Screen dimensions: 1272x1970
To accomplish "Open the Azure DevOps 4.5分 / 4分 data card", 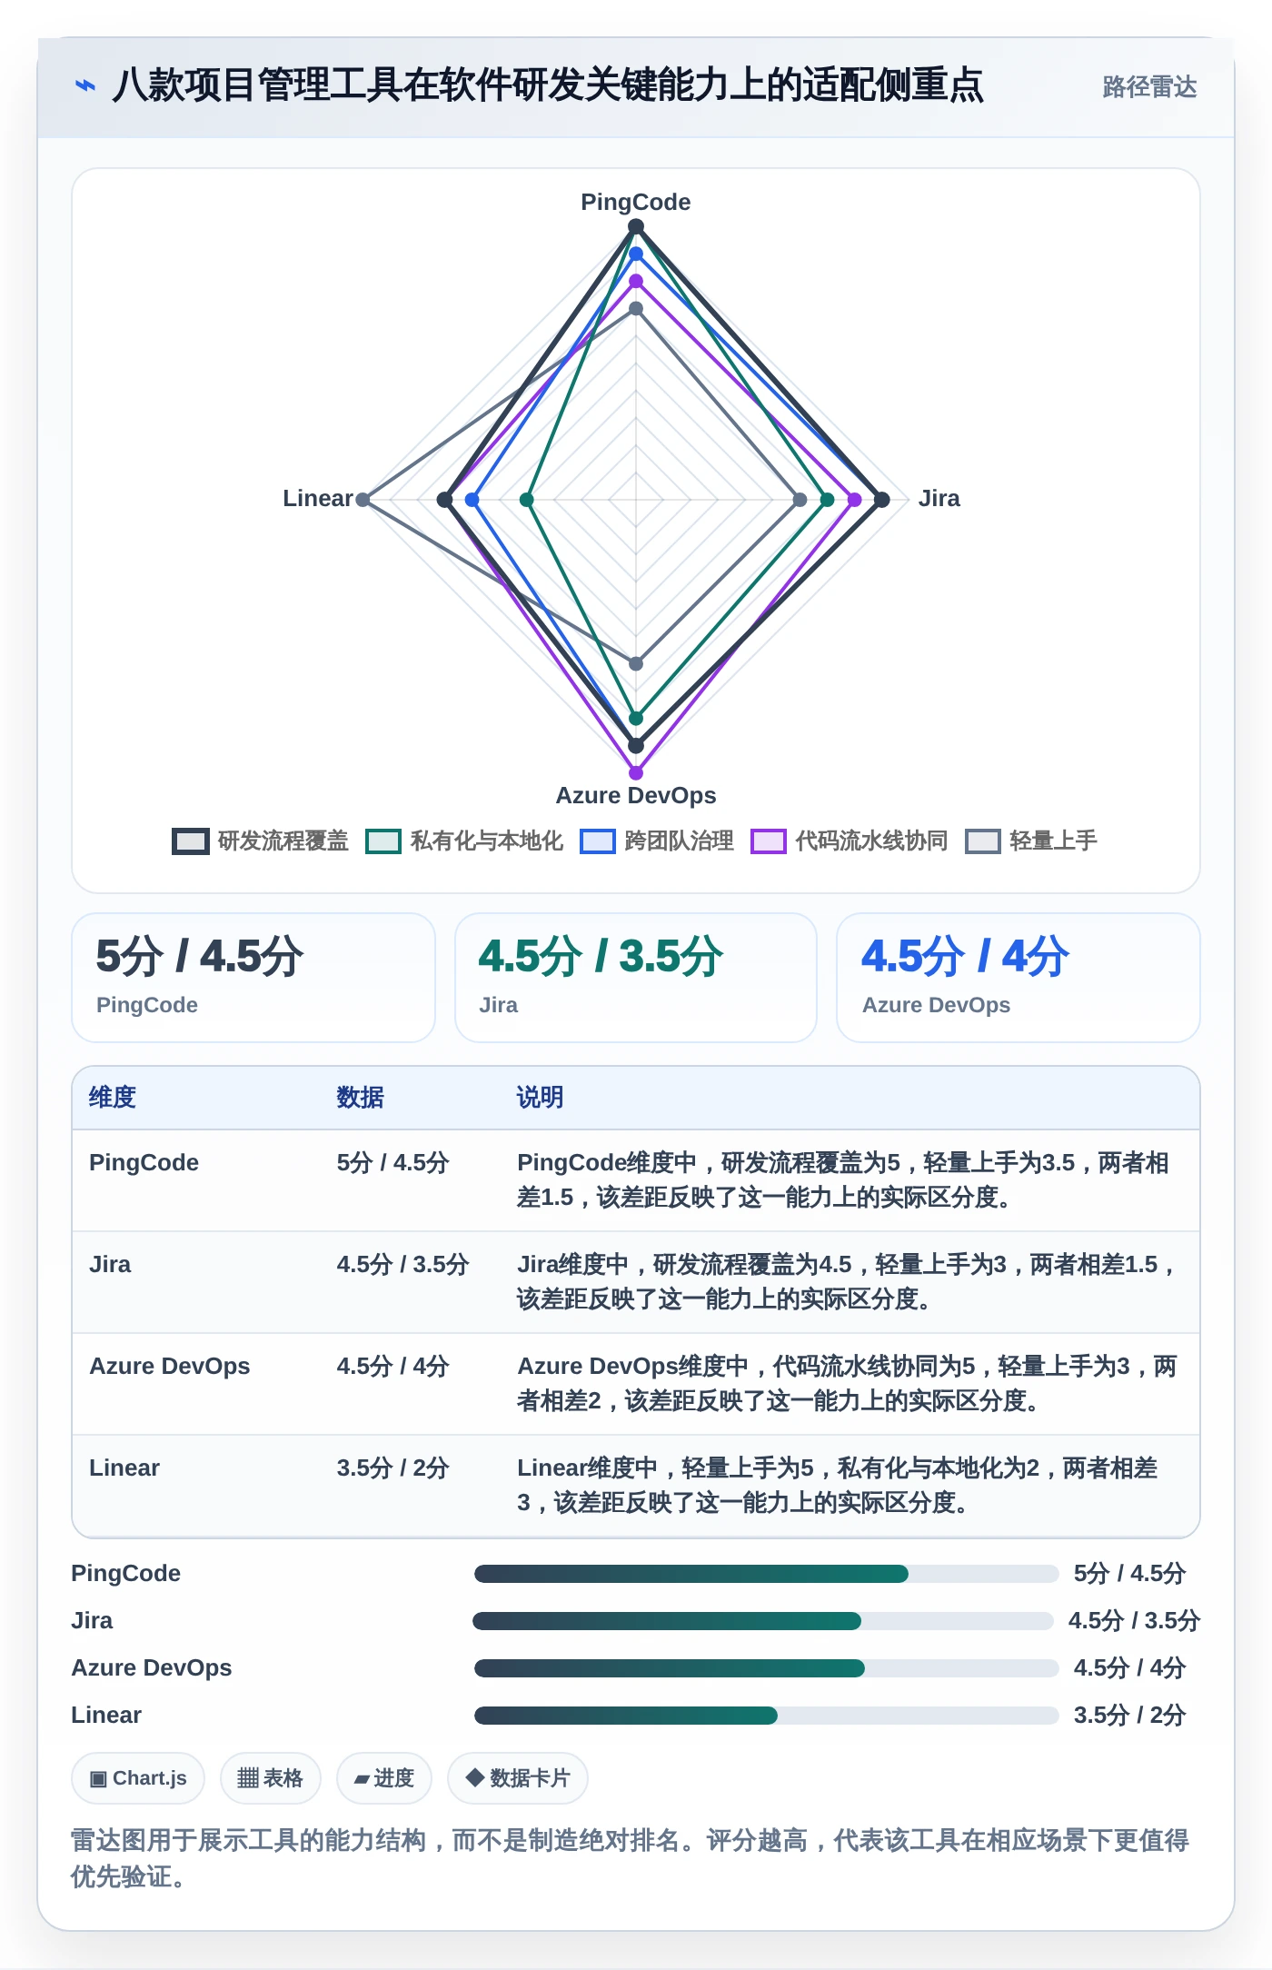I will tap(1019, 978).
